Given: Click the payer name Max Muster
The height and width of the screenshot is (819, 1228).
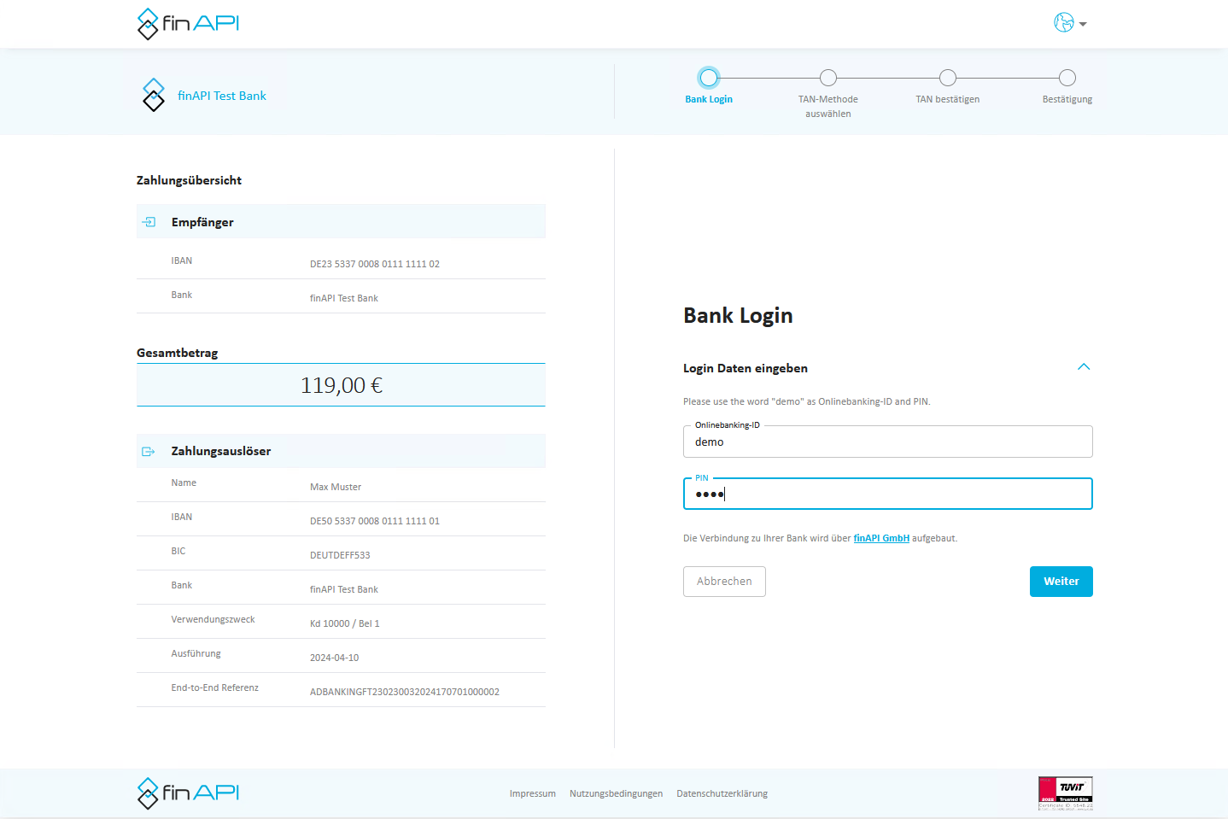Looking at the screenshot, I should (x=336, y=487).
